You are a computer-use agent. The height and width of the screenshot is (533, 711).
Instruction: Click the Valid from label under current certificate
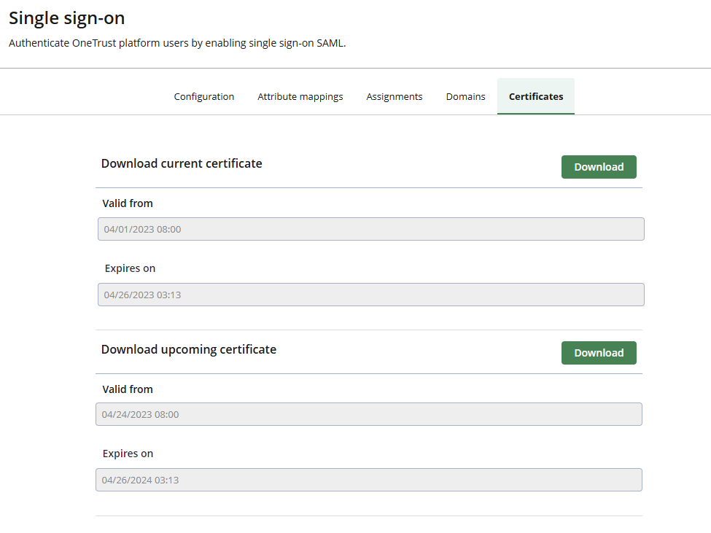pos(127,203)
